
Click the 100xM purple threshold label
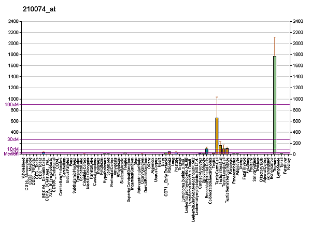click(x=12, y=105)
